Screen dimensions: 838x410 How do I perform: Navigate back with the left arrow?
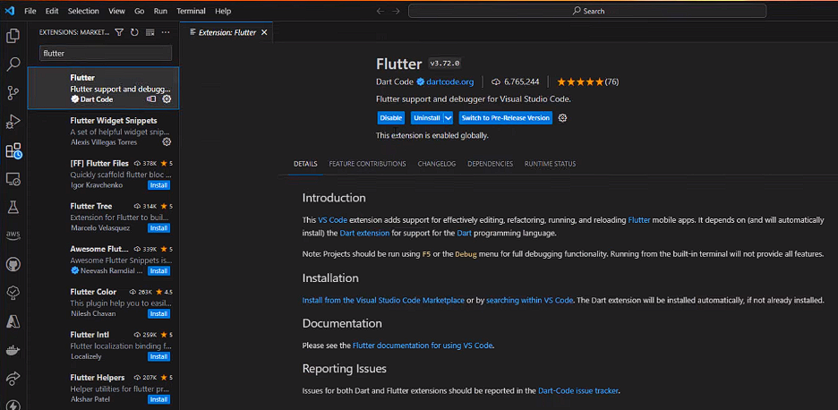(380, 11)
